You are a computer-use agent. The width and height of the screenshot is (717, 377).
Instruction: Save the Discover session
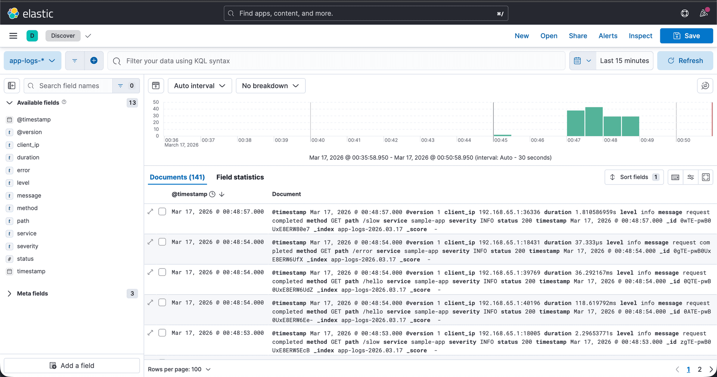[x=686, y=36]
